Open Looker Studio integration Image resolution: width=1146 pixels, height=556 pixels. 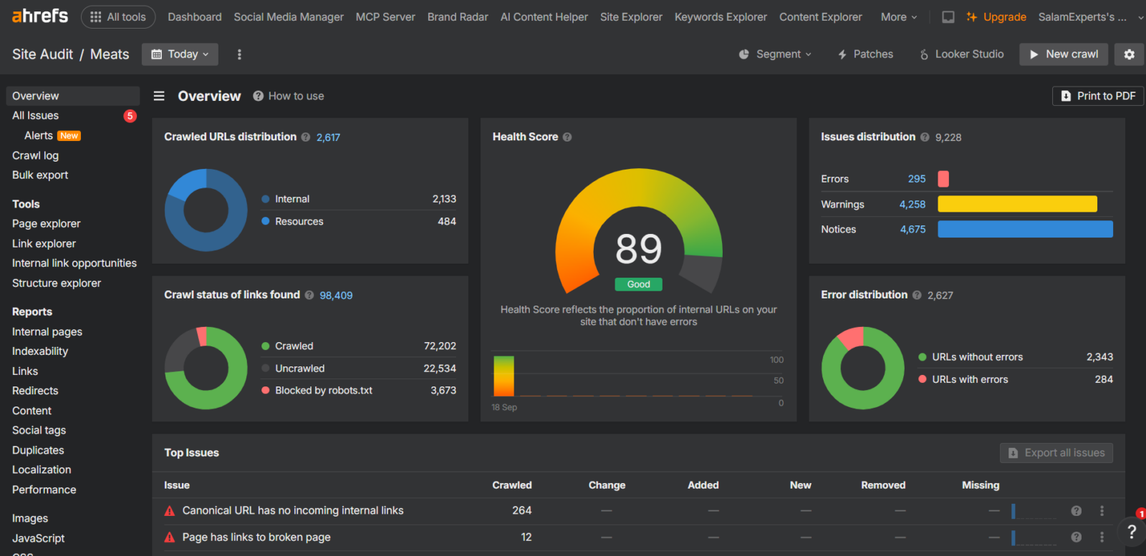[962, 54]
